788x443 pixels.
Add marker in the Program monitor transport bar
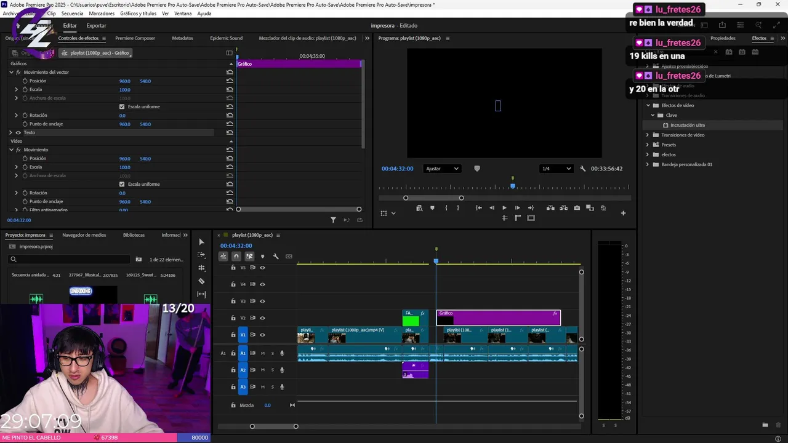432,208
